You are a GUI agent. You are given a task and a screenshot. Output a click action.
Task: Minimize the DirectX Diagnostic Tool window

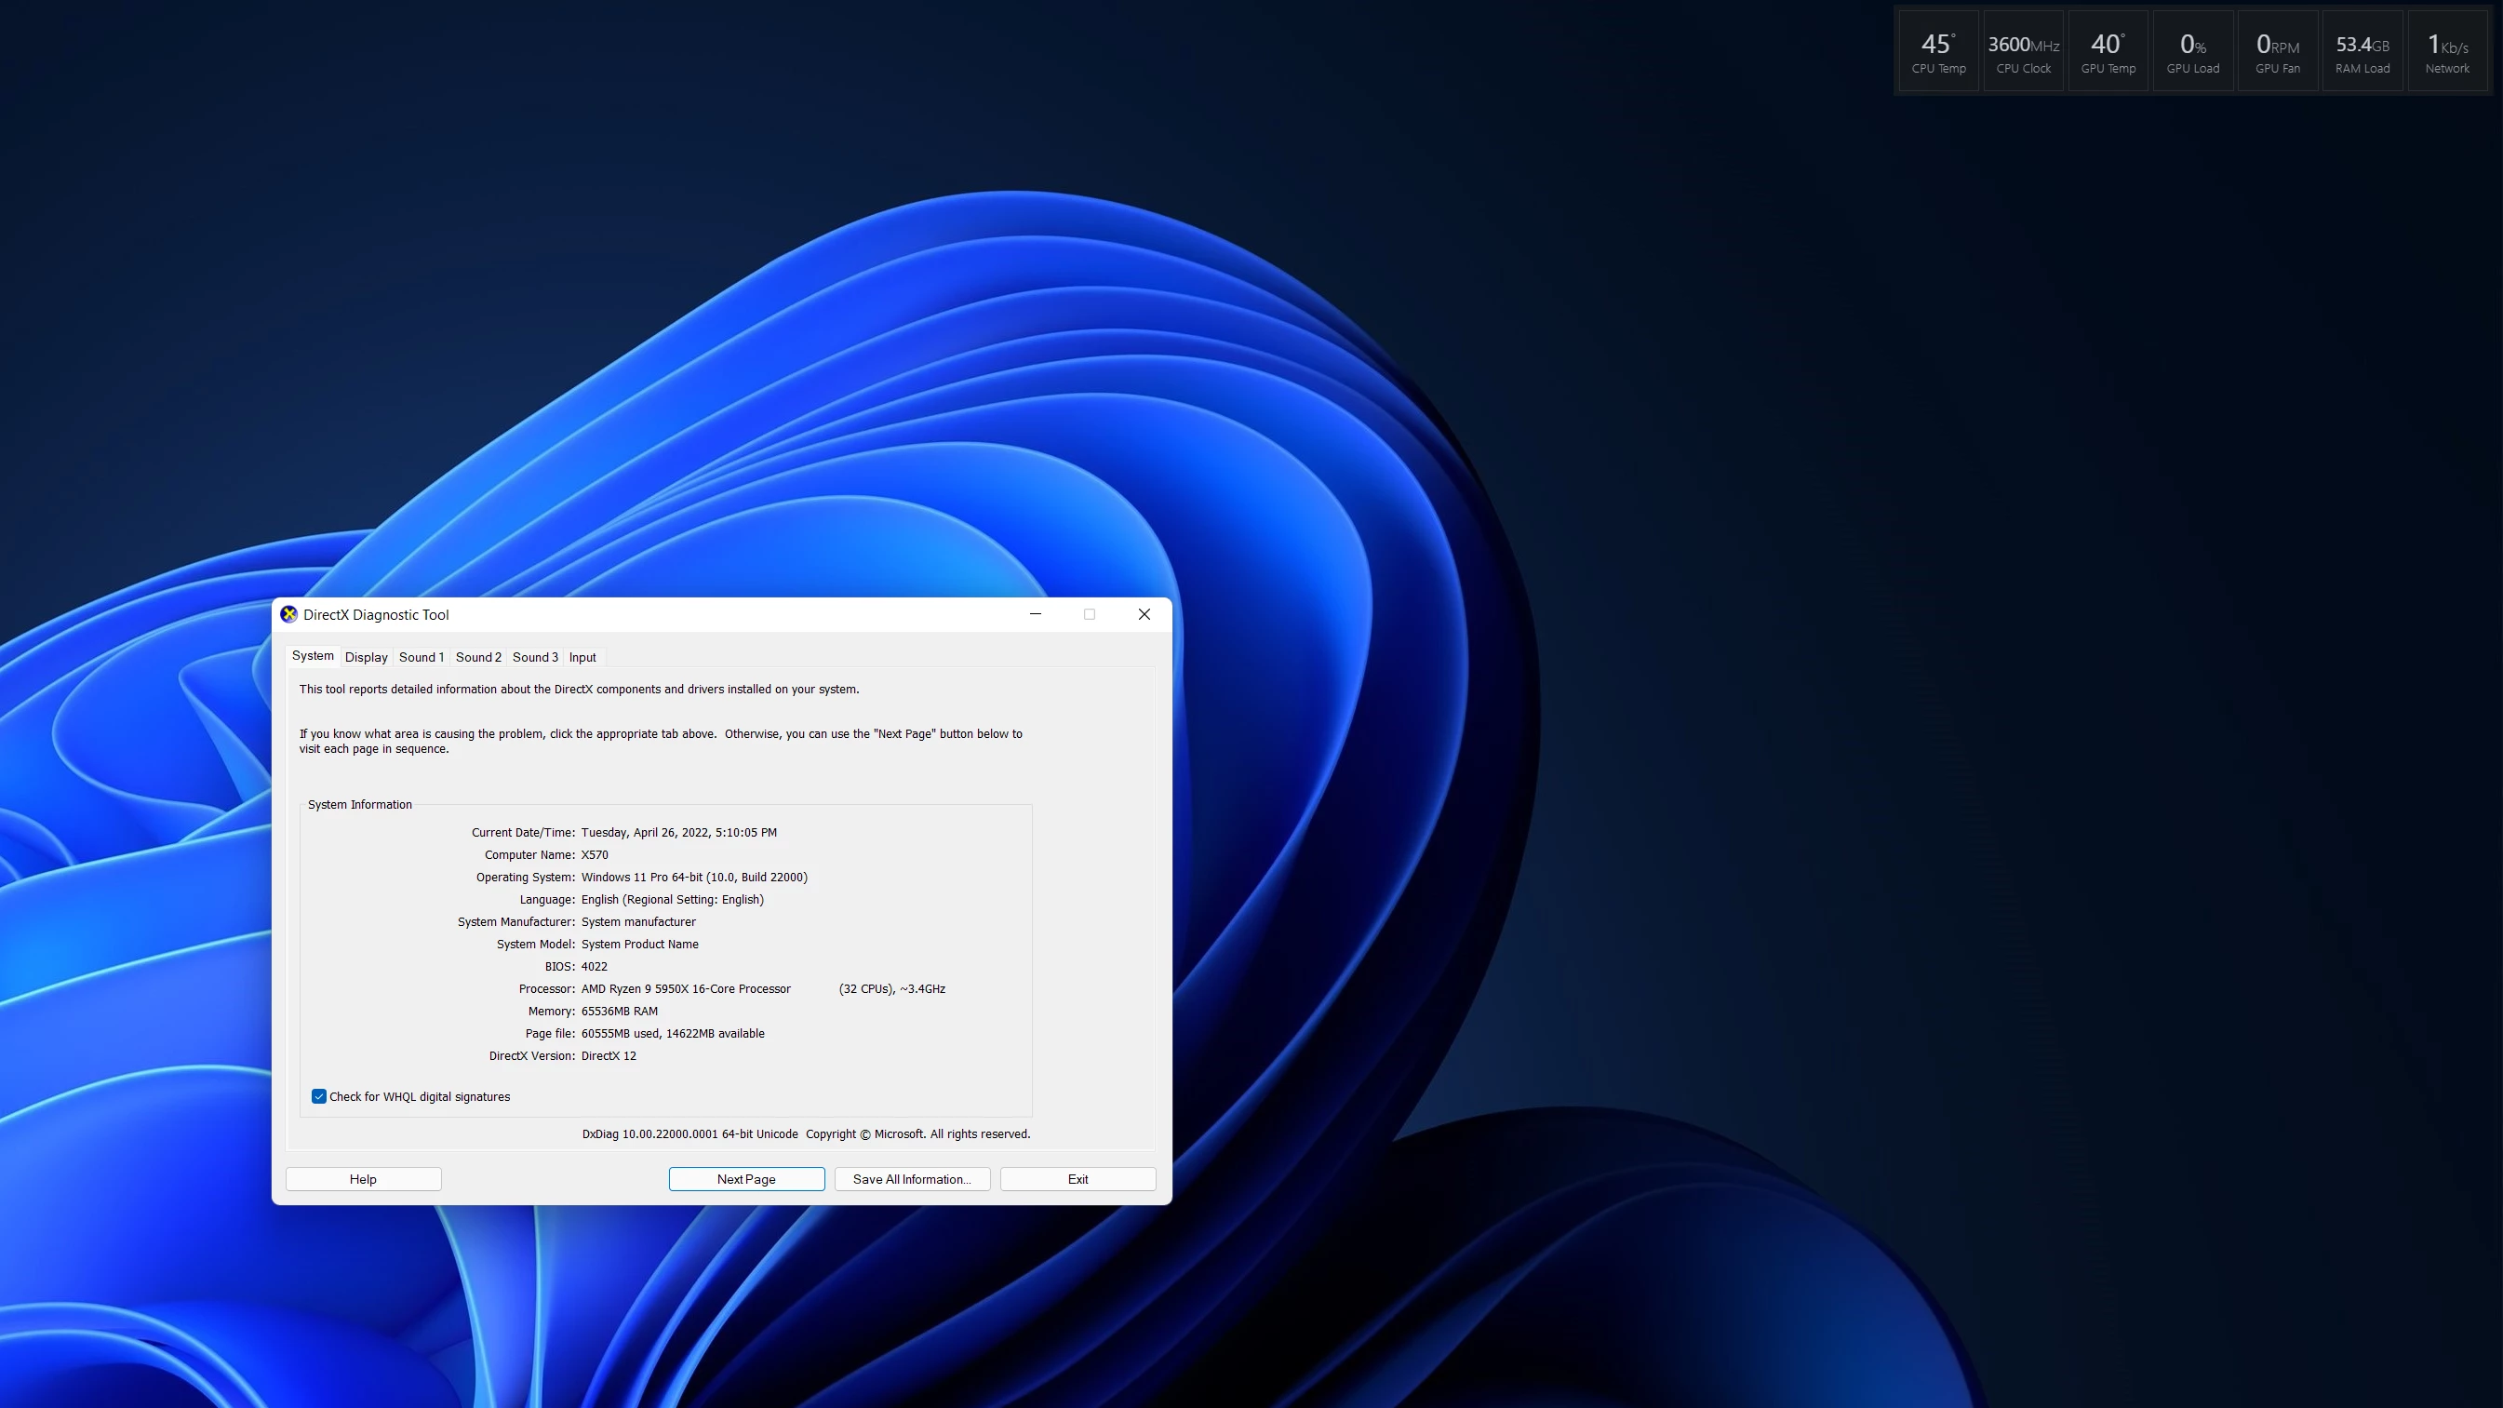pyautogui.click(x=1035, y=614)
